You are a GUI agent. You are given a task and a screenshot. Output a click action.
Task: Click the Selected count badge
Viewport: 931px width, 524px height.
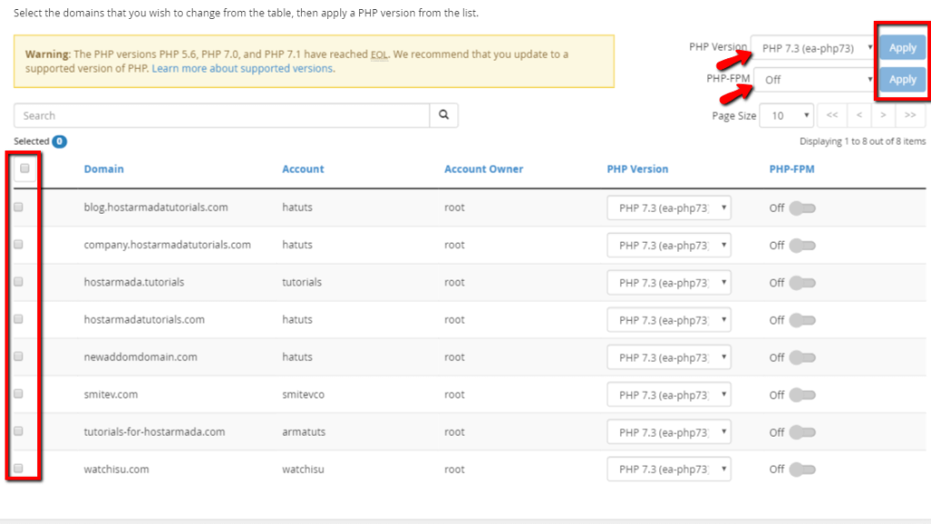tap(59, 141)
